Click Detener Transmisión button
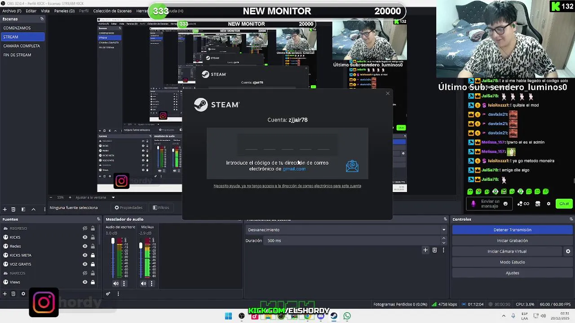Screen dimensions: 575x323 point(512,230)
